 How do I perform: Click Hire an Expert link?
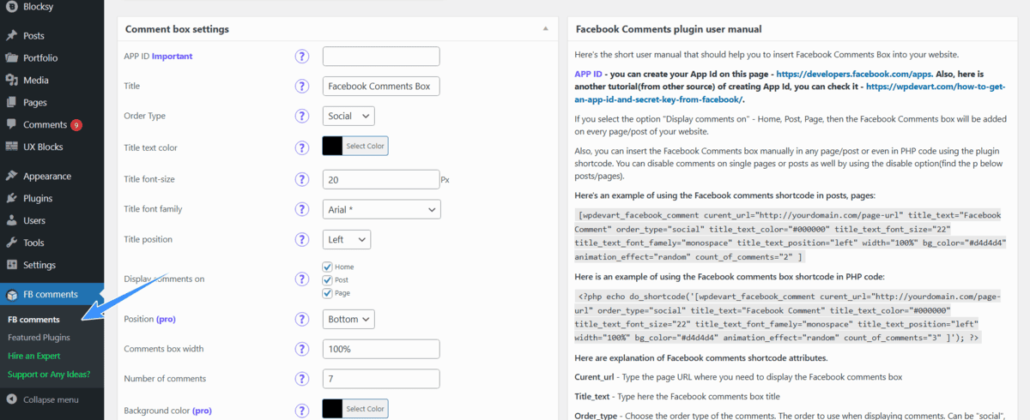pyautogui.click(x=33, y=356)
